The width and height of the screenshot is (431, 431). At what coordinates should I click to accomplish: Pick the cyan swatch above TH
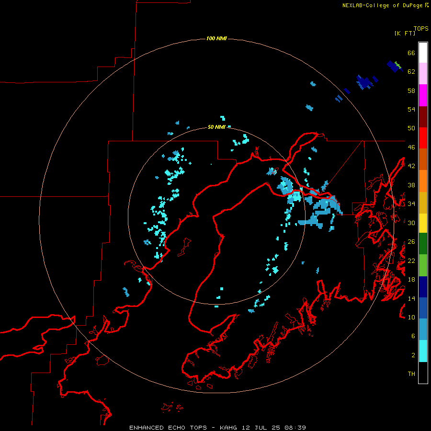point(423,351)
